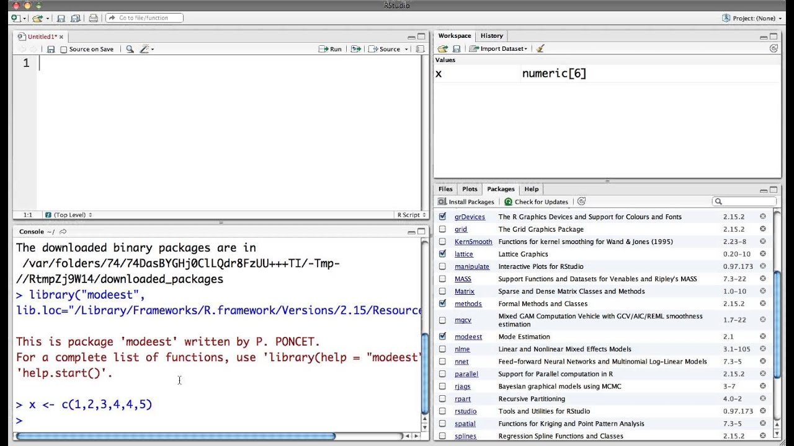
Task: Remove the modeest package with its X icon
Action: point(763,336)
